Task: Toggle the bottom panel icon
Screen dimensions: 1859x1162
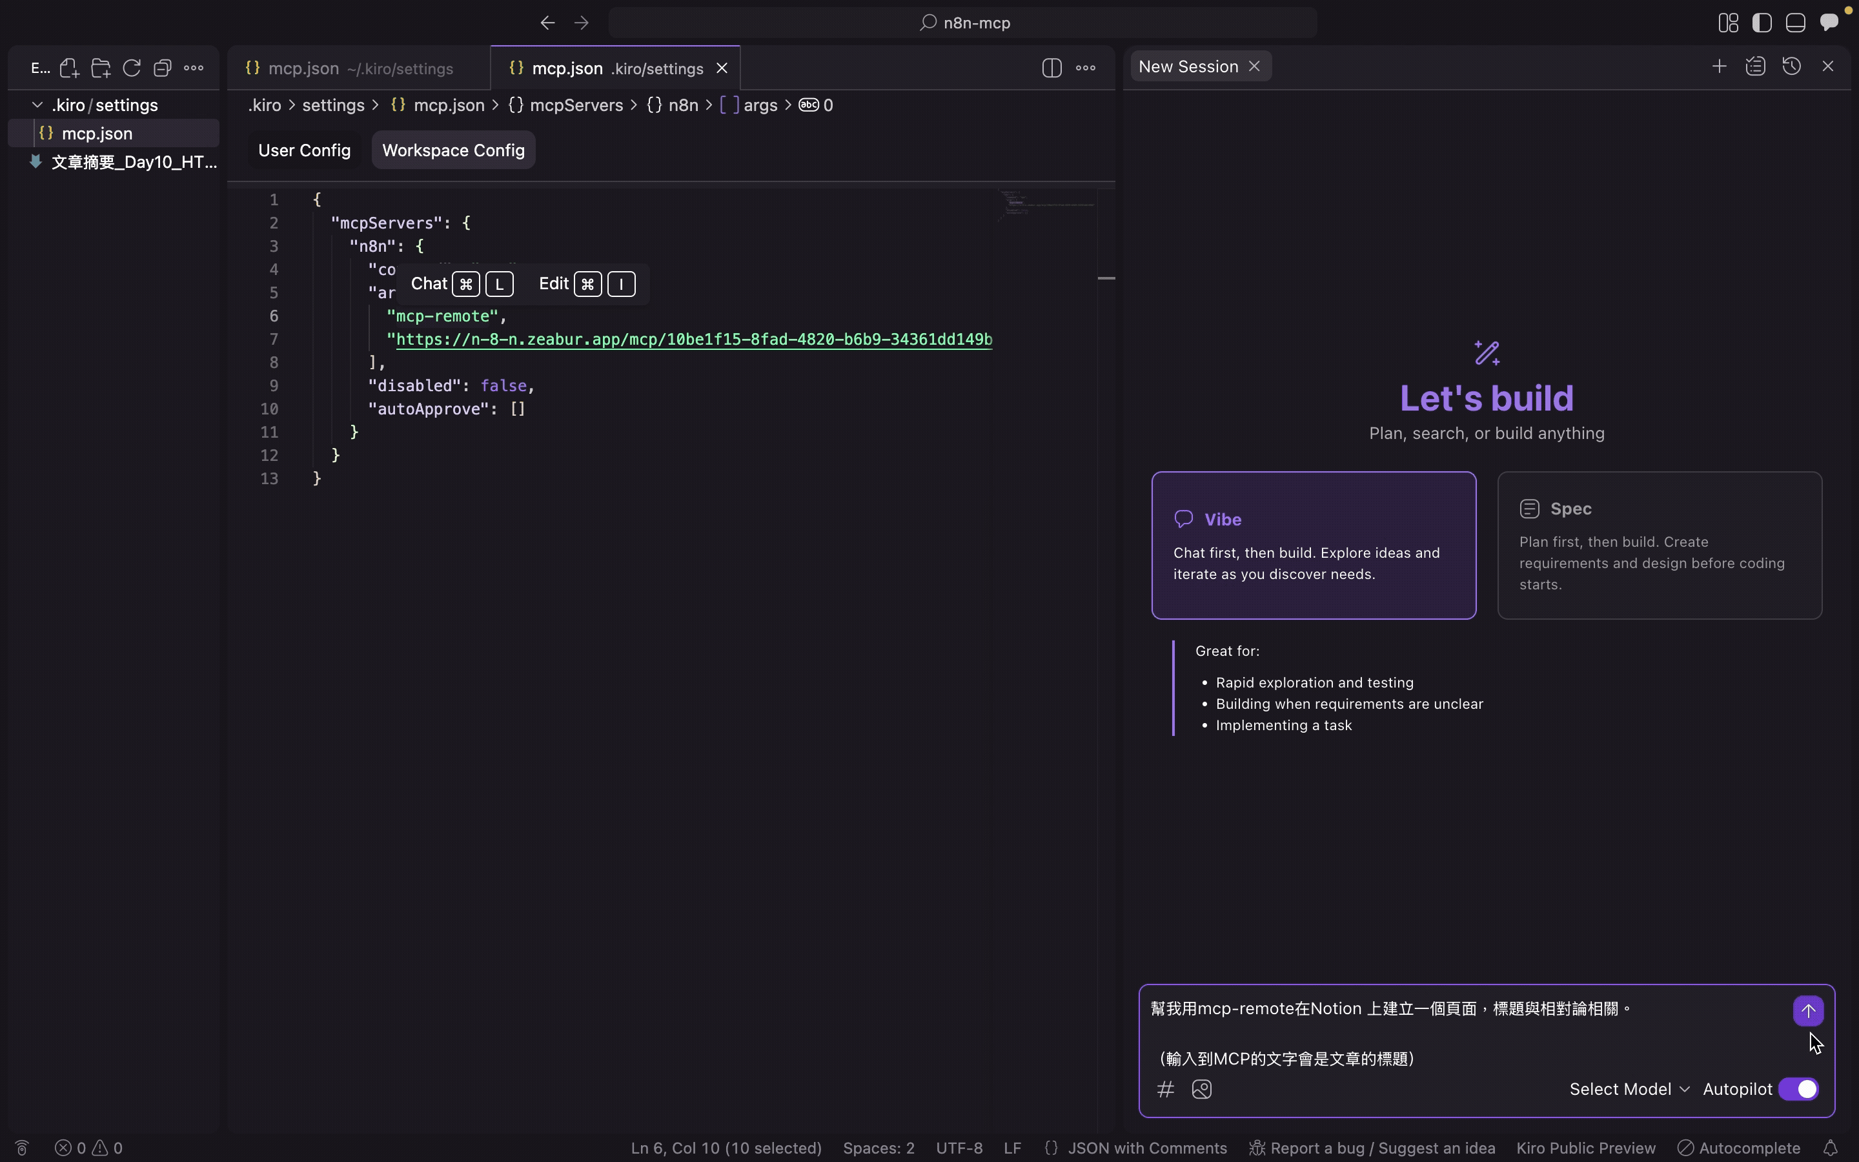Action: pos(1795,23)
